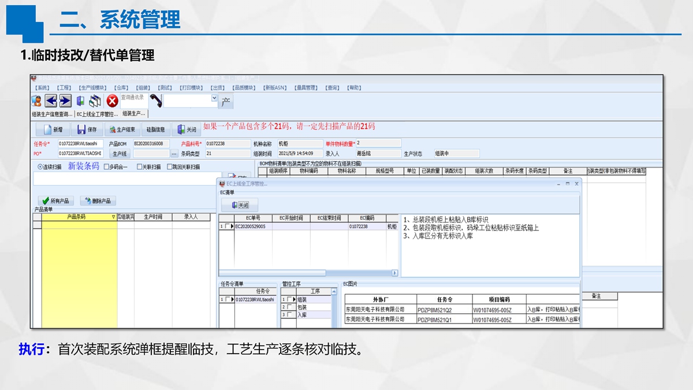This screenshot has height=390, width=693.
Task: Enable the 多码合一 checkbox
Action: coord(106,167)
